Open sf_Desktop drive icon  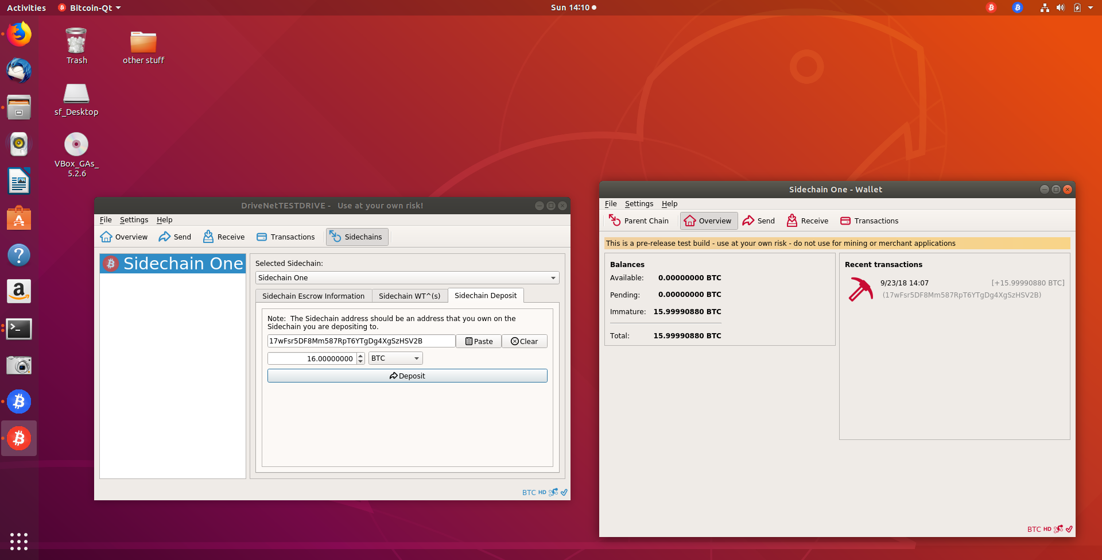[76, 99]
